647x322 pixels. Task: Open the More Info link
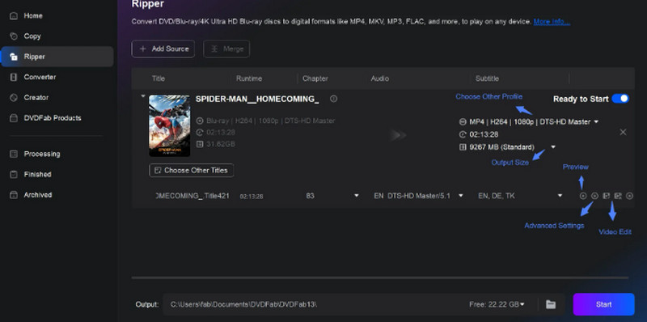coord(552,22)
